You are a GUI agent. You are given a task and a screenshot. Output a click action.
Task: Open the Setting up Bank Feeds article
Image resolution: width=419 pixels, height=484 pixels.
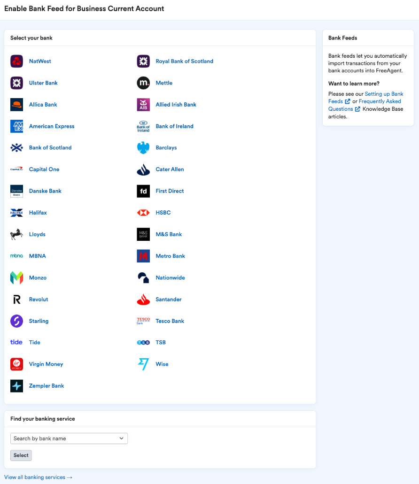366,98
